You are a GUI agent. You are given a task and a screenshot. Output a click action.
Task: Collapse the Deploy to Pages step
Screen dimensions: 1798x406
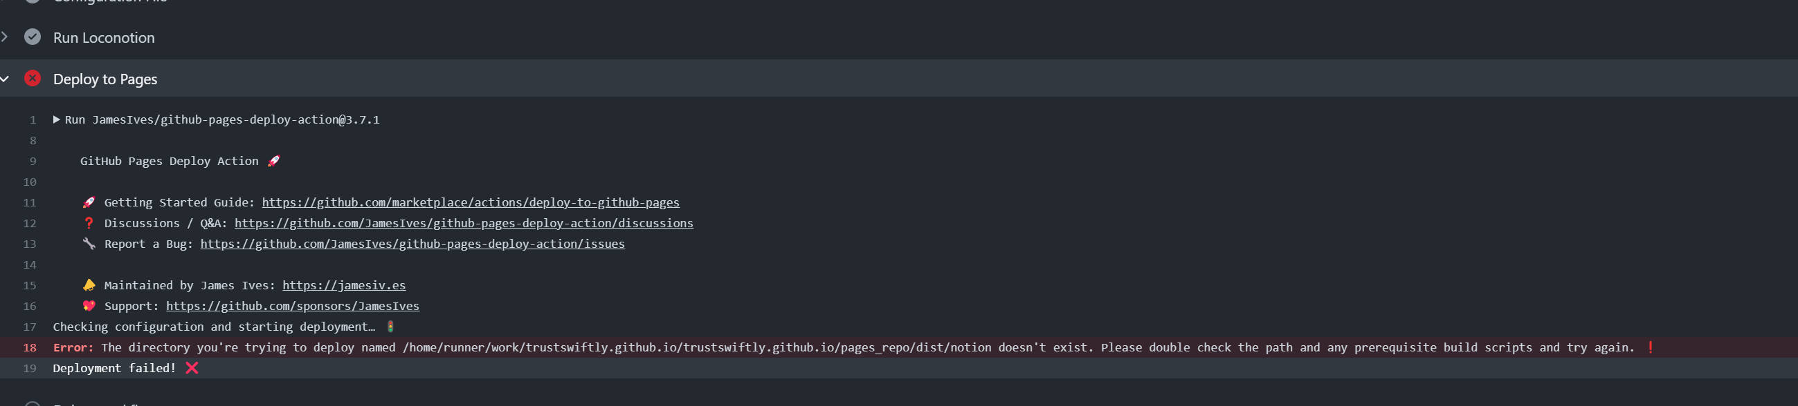click(x=6, y=79)
